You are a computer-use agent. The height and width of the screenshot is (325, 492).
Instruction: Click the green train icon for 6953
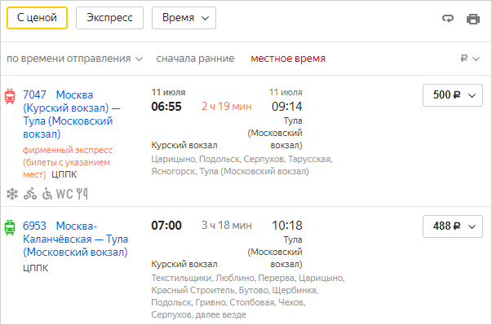click(10, 227)
